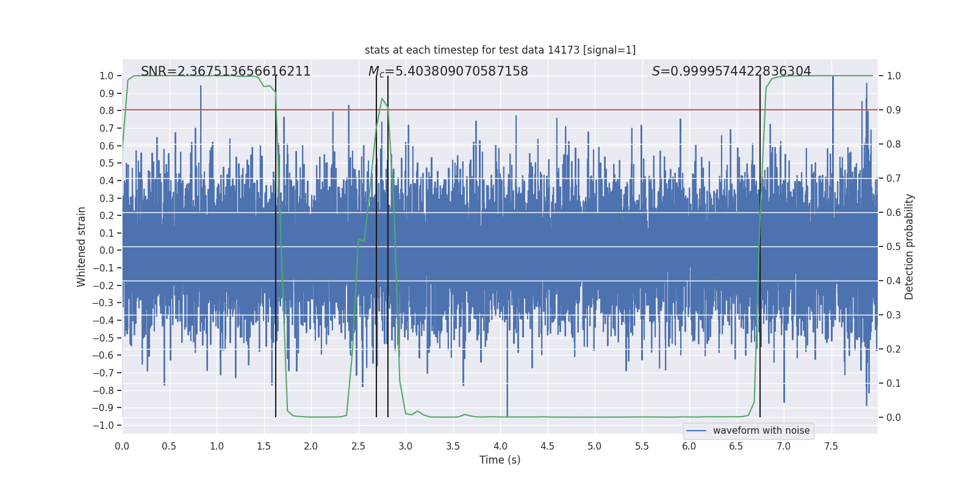Select the Detection probability tick label 0.0

894,418
